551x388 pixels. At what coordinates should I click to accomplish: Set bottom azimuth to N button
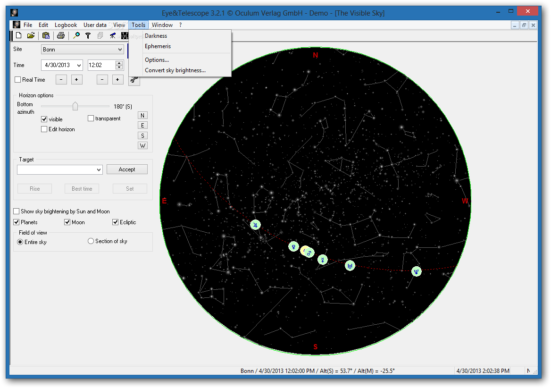coord(142,115)
